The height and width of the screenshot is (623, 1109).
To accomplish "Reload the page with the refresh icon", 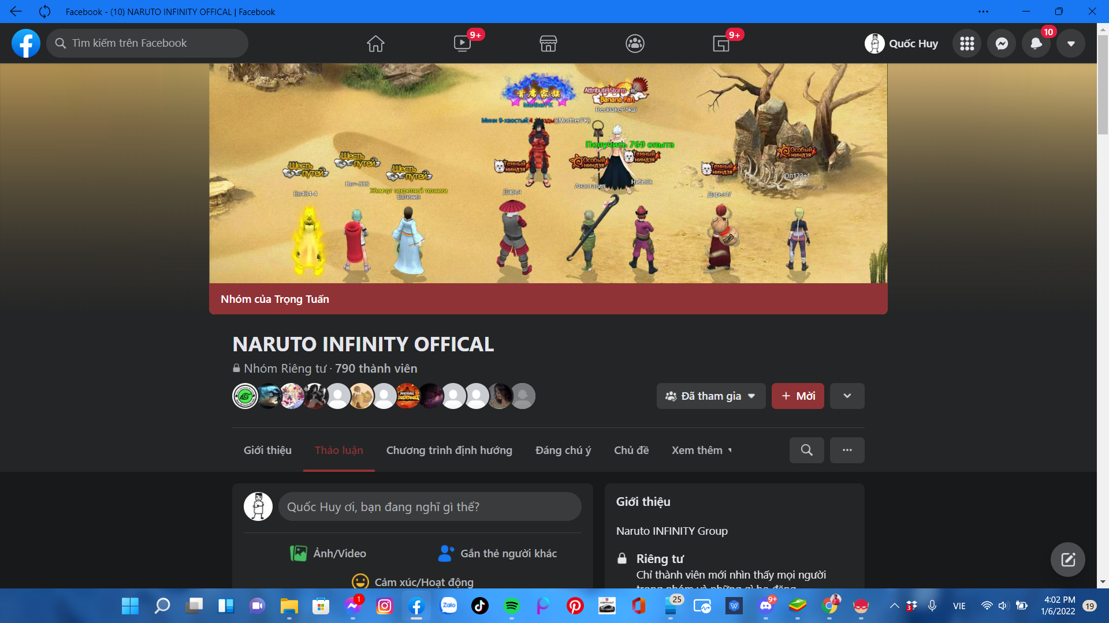I will pyautogui.click(x=44, y=11).
